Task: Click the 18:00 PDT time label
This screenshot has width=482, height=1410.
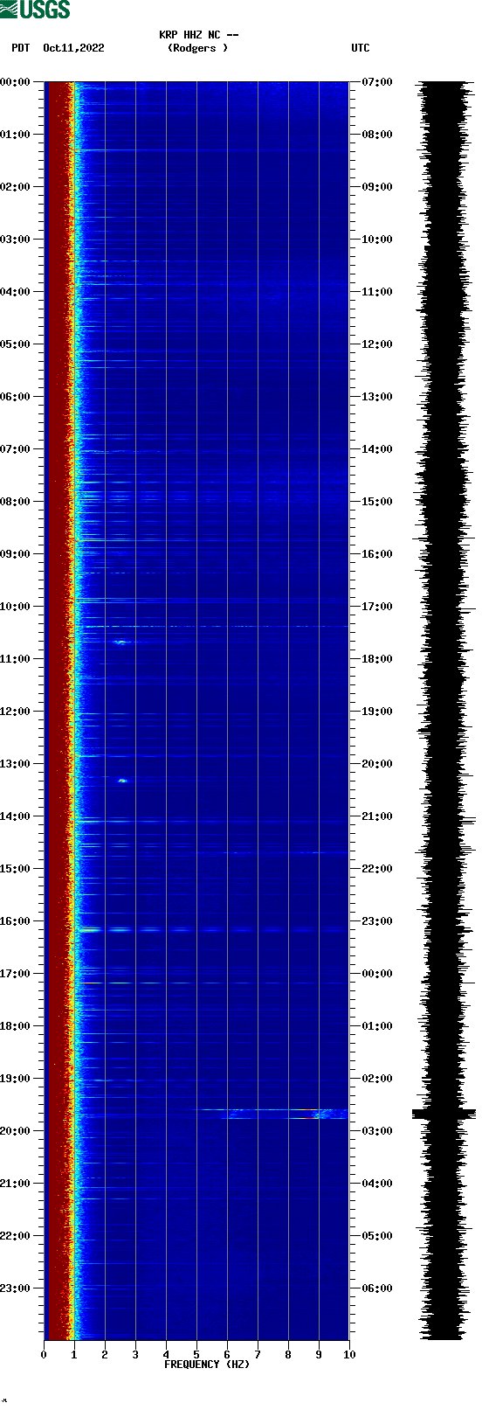Action: pos(16,1026)
